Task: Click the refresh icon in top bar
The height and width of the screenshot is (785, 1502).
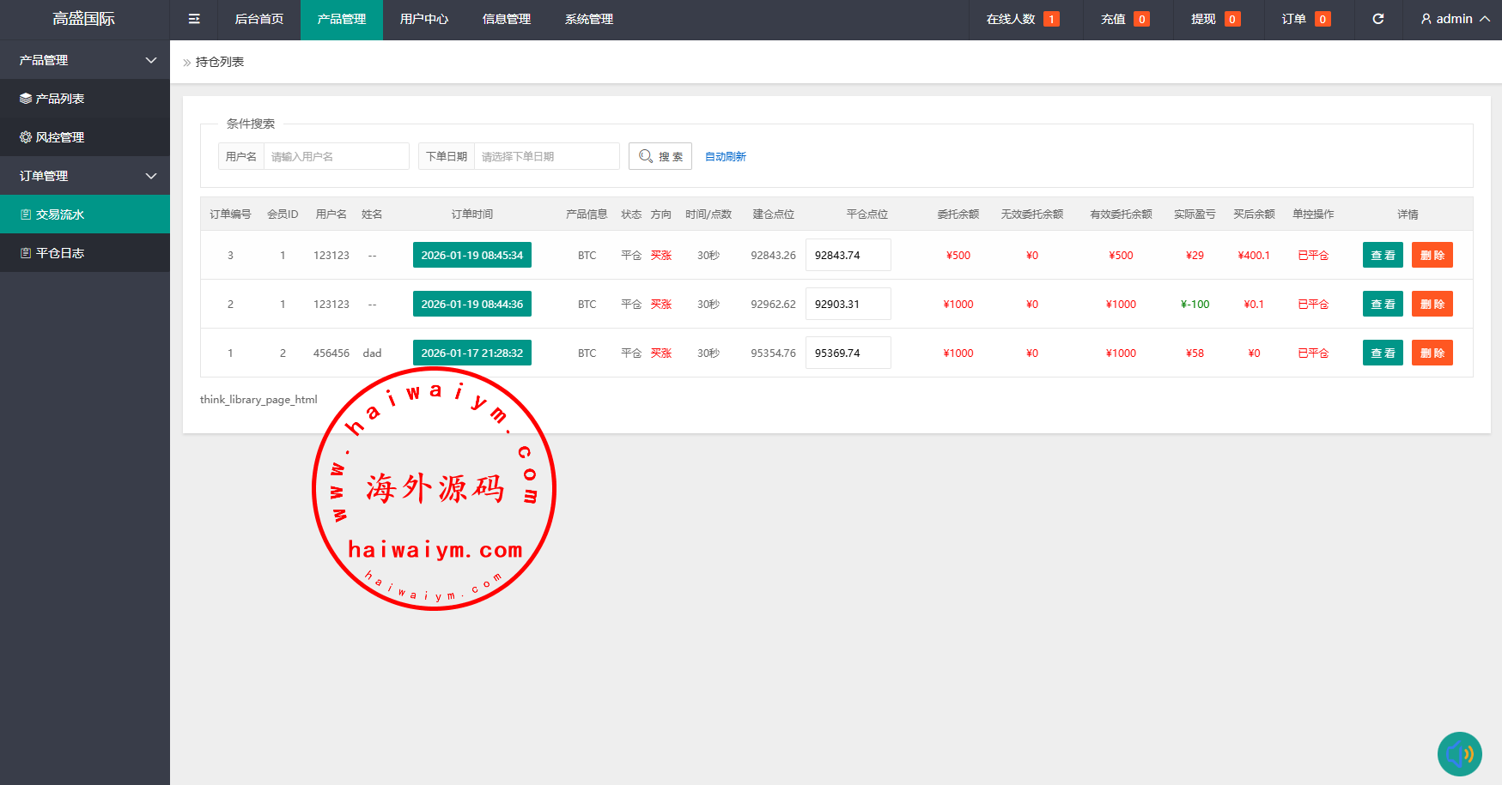Action: tap(1377, 19)
